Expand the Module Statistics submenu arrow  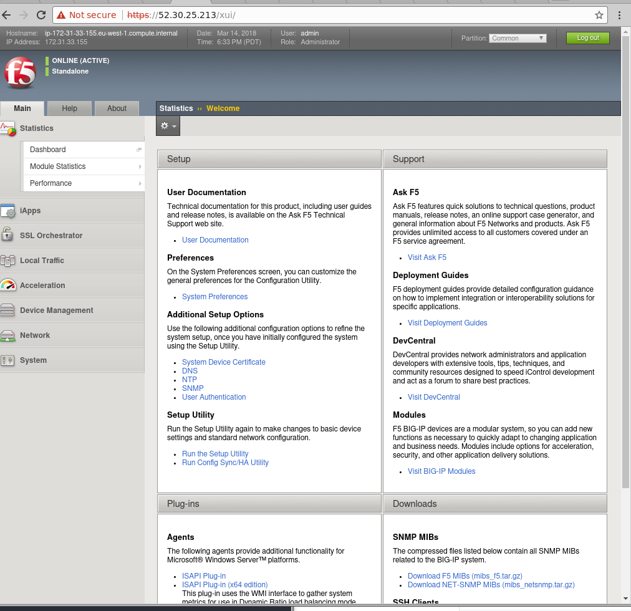point(140,166)
